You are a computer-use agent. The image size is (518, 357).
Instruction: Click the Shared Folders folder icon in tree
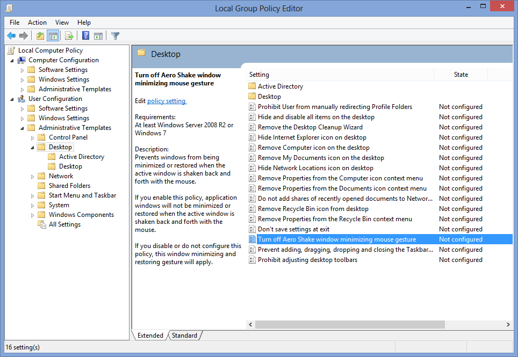click(41, 185)
